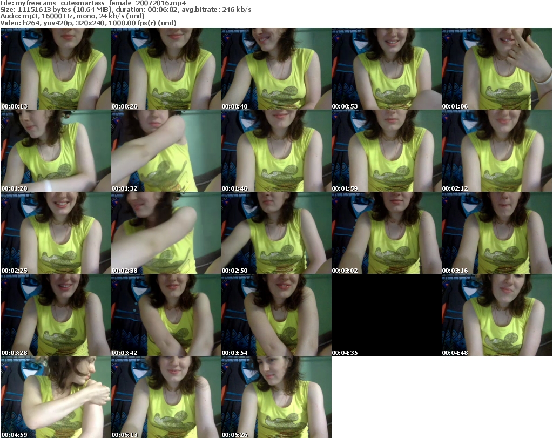Click the thumbnail at 00:02:25
The image size is (553, 438).
pos(56,233)
